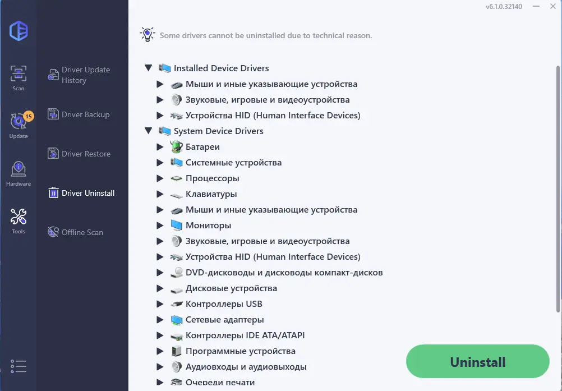Select the Сетевые адаптеры tree item
This screenshot has width=562, height=391.
(x=224, y=320)
